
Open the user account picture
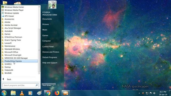point(52,5)
